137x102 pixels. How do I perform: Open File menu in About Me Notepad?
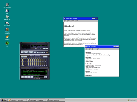tap(65, 21)
